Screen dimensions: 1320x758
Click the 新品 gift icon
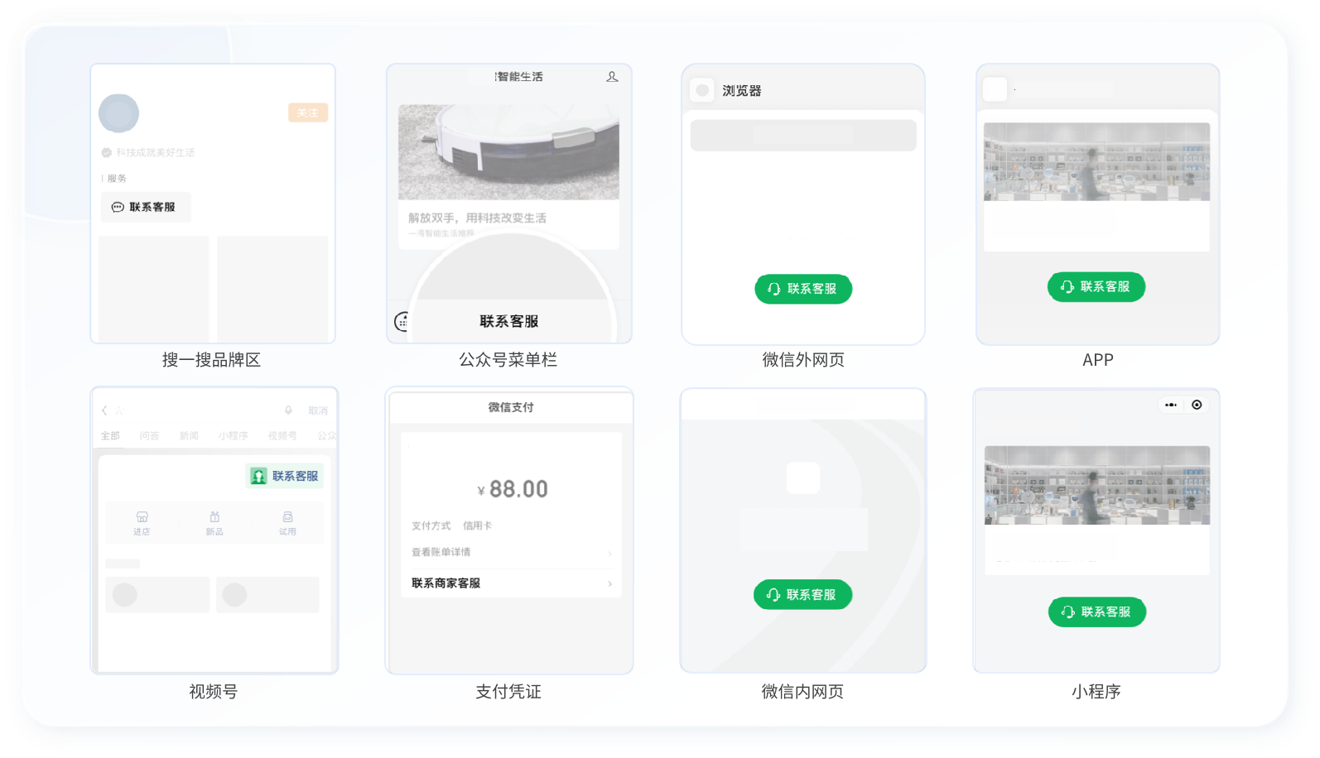[214, 517]
